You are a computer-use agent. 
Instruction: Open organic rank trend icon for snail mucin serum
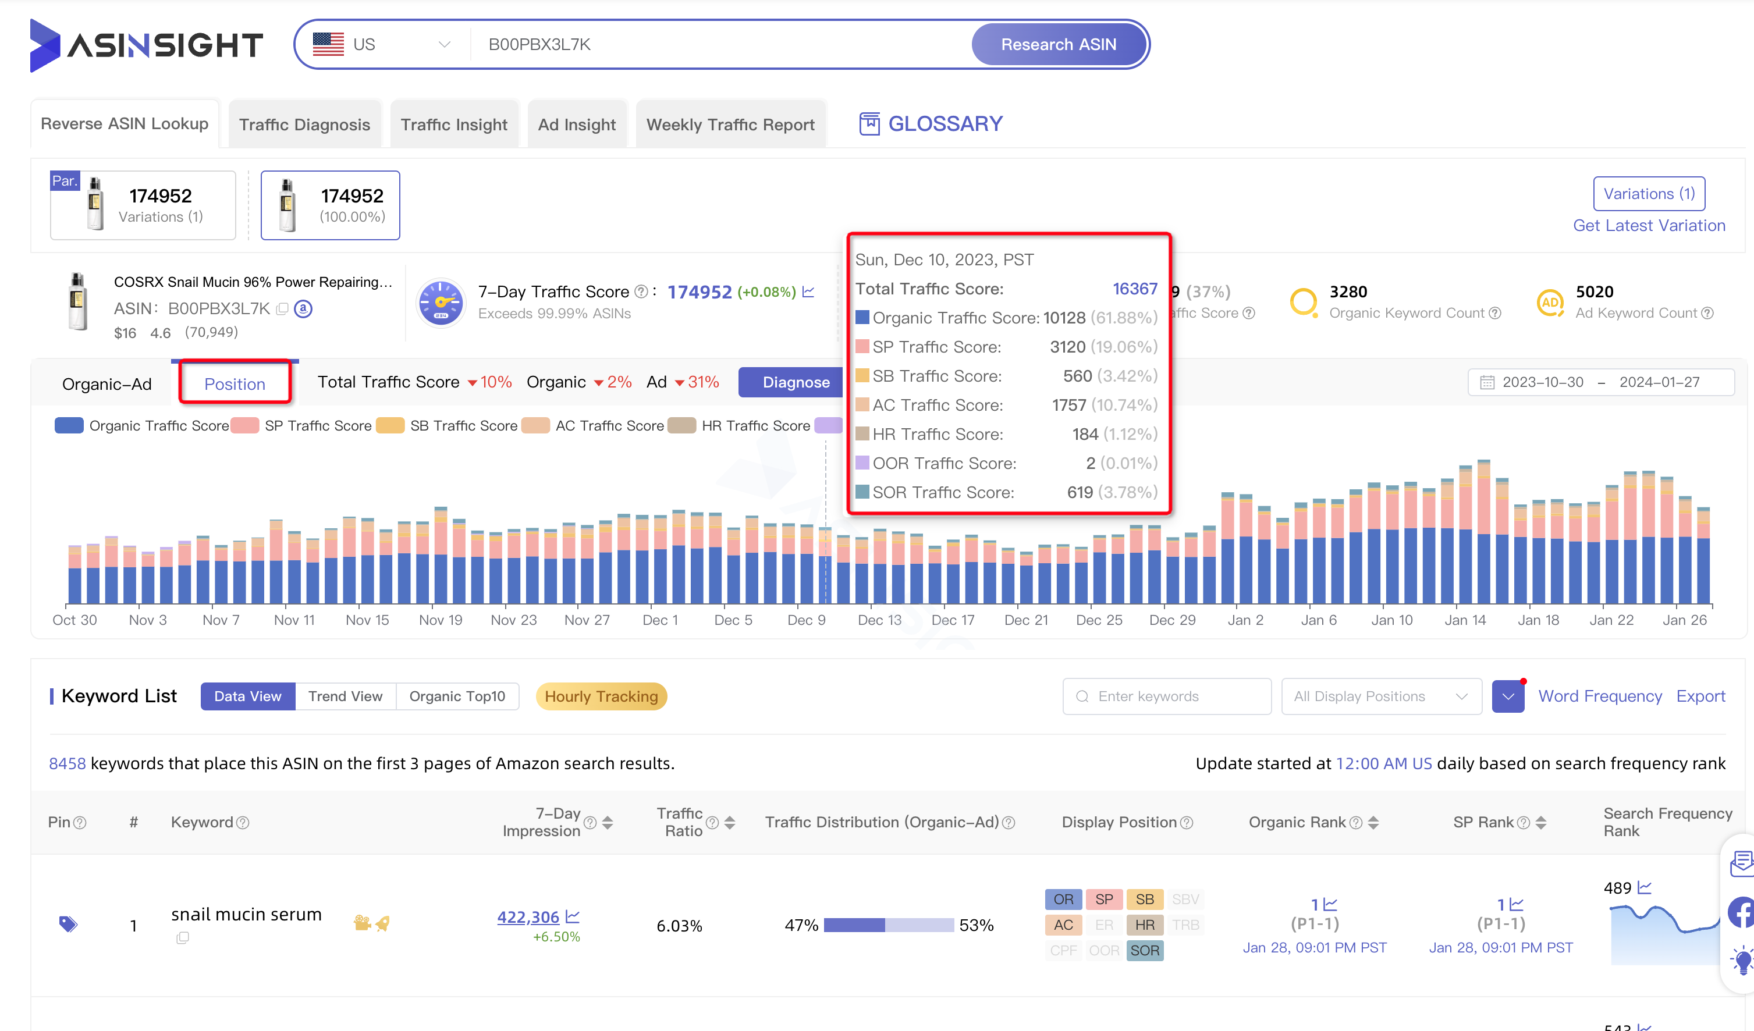click(x=1330, y=904)
